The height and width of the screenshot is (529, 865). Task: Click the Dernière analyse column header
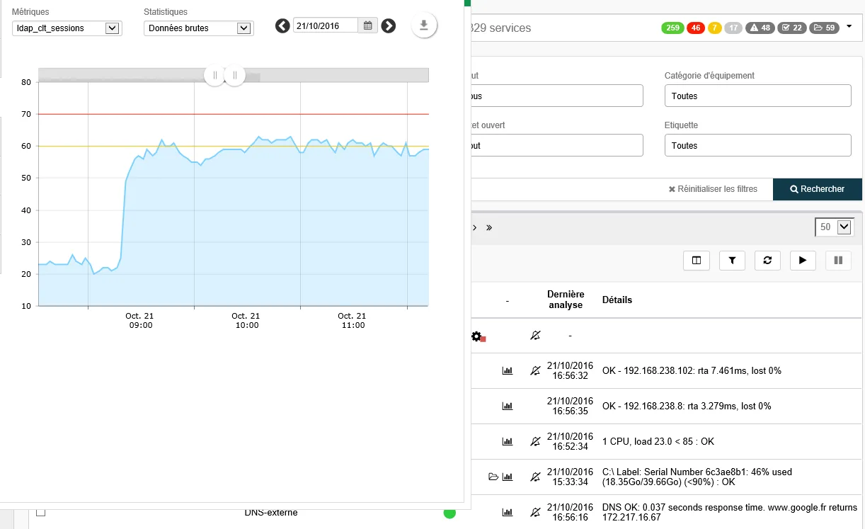click(566, 300)
